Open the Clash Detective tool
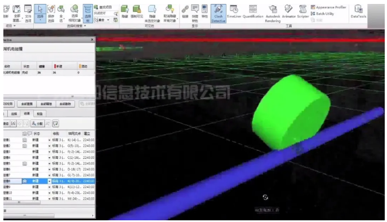 pyautogui.click(x=219, y=14)
